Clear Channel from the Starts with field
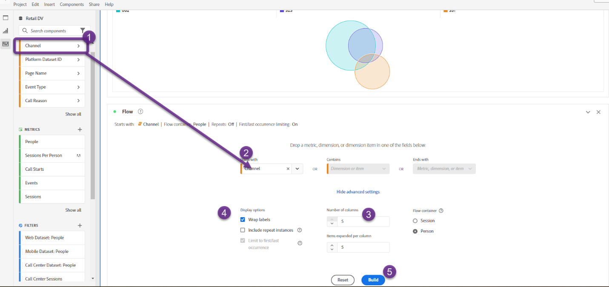This screenshot has width=609, height=287. [x=288, y=169]
